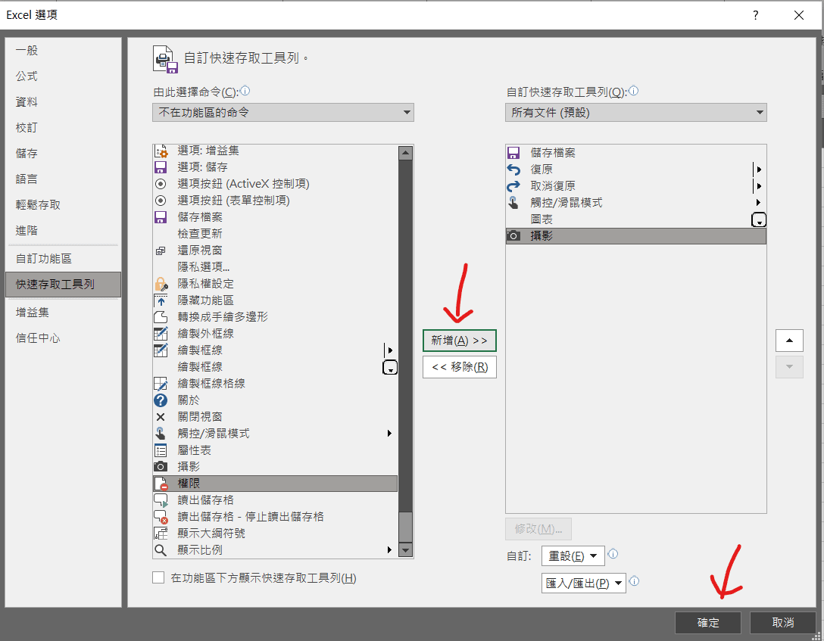
Task: Open the 增益集 category in the sidebar
Action: [32, 313]
